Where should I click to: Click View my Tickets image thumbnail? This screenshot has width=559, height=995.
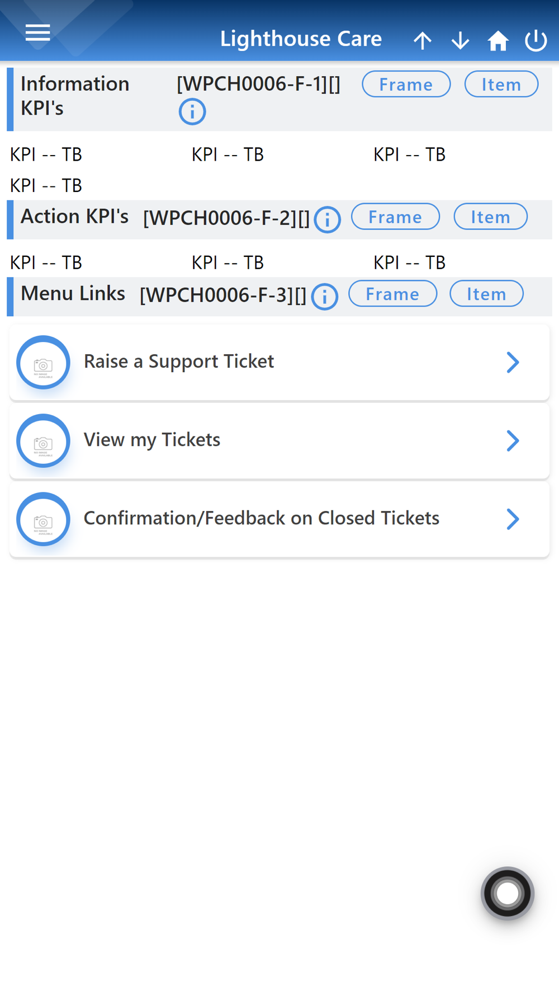(x=43, y=441)
